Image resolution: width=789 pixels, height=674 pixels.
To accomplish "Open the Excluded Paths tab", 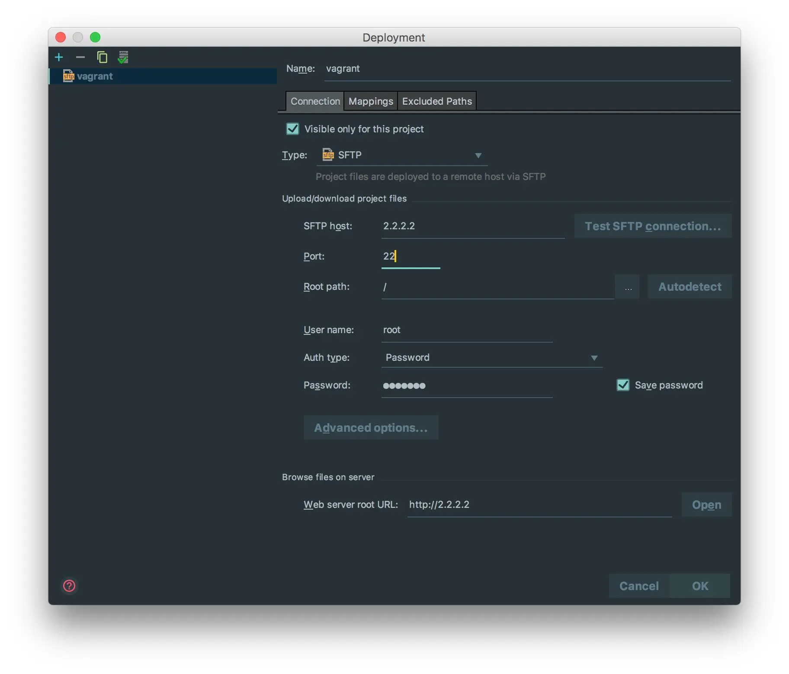I will 437,101.
